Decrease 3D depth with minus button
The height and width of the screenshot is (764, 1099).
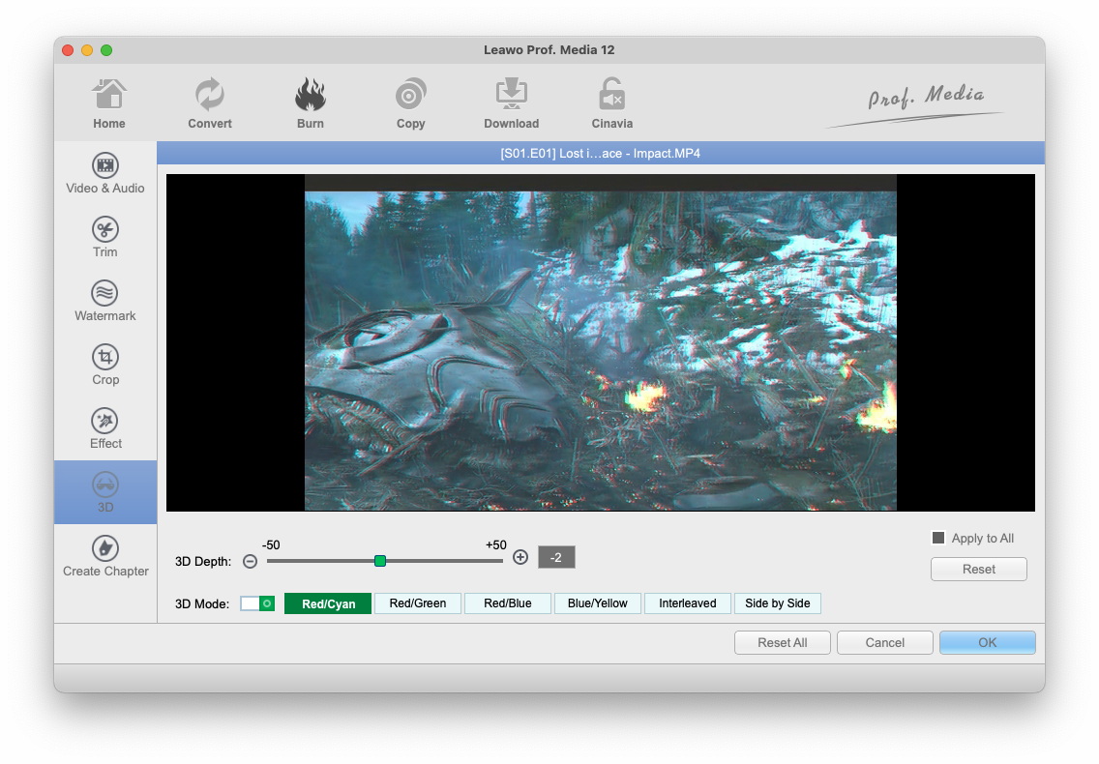click(x=251, y=561)
